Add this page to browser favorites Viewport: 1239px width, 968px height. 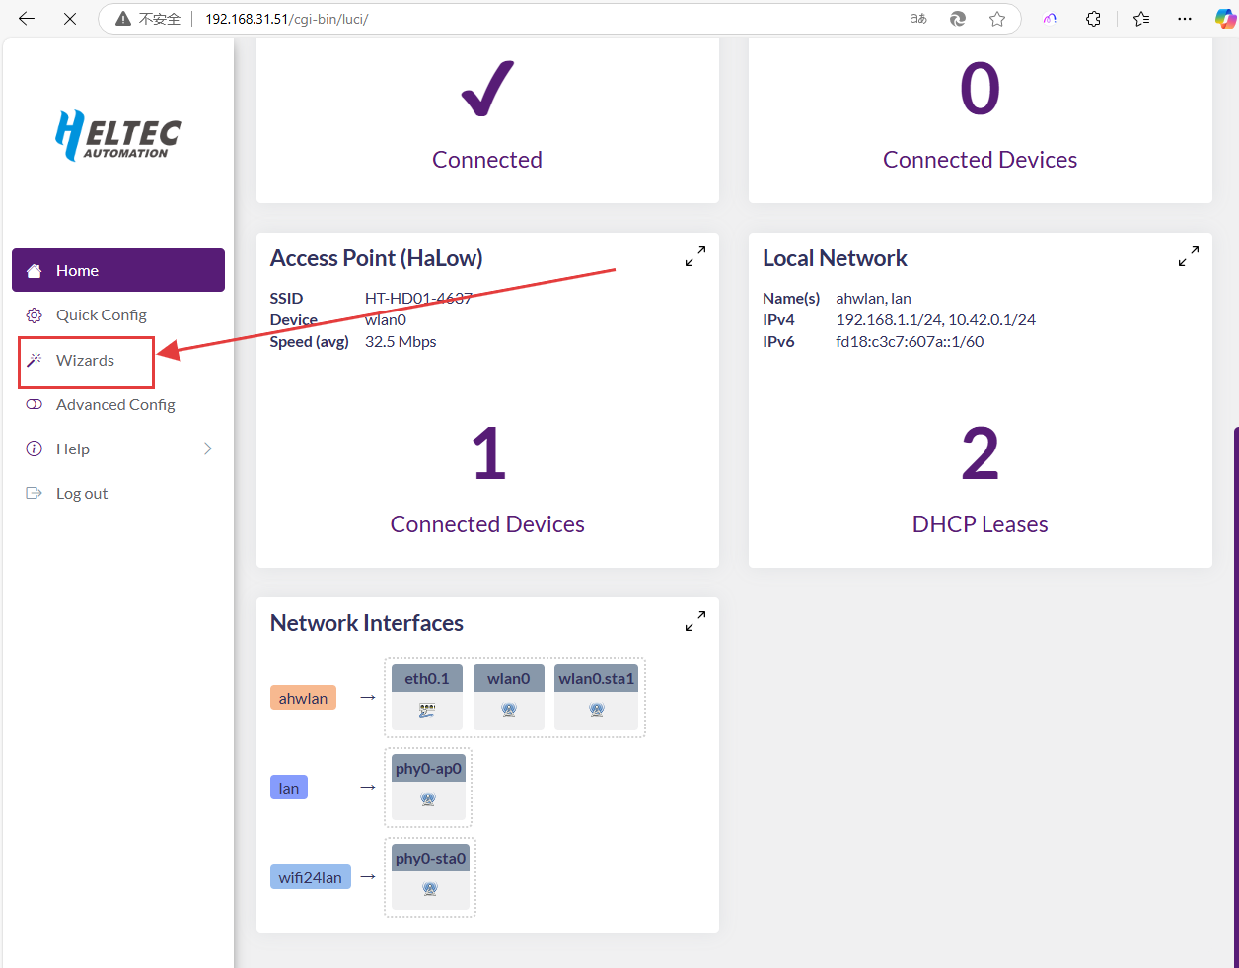pos(997,19)
